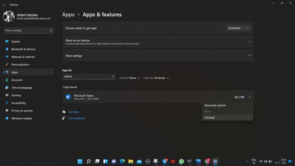295x166 pixels.
Task: Click the Settings gear in the taskbar
Action: 215,161
